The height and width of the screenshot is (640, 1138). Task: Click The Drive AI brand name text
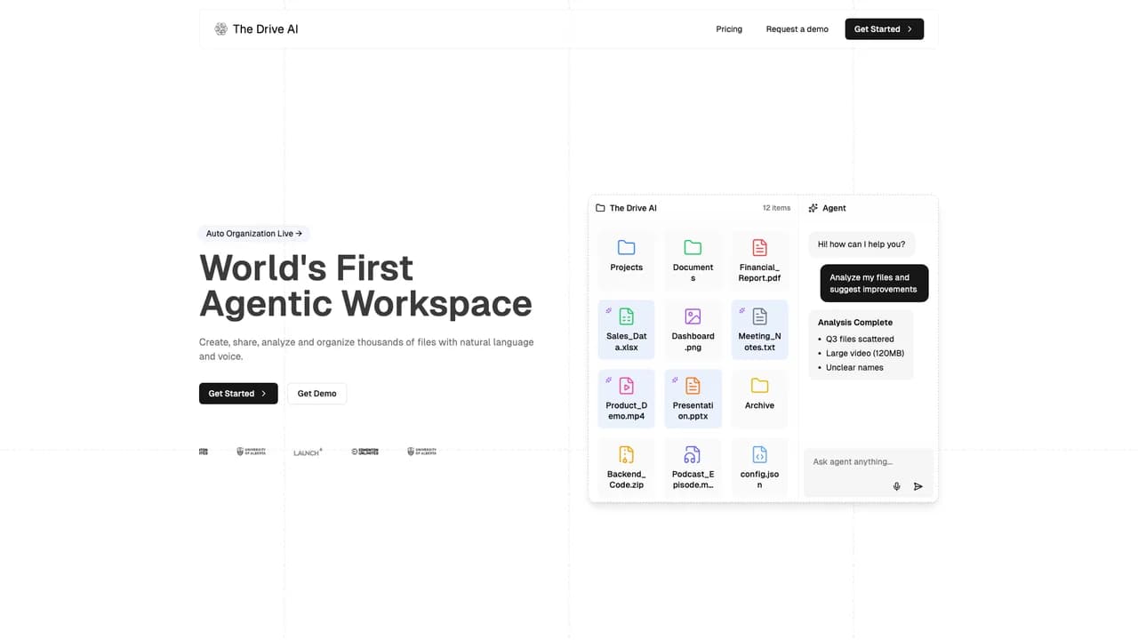coord(266,29)
